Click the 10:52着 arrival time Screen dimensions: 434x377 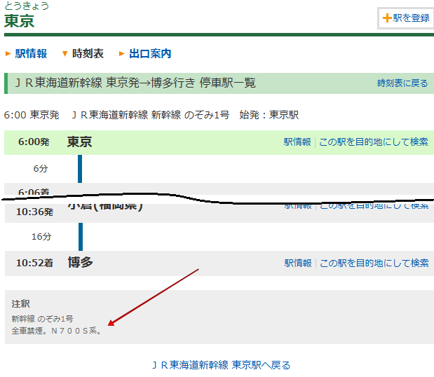(x=34, y=263)
